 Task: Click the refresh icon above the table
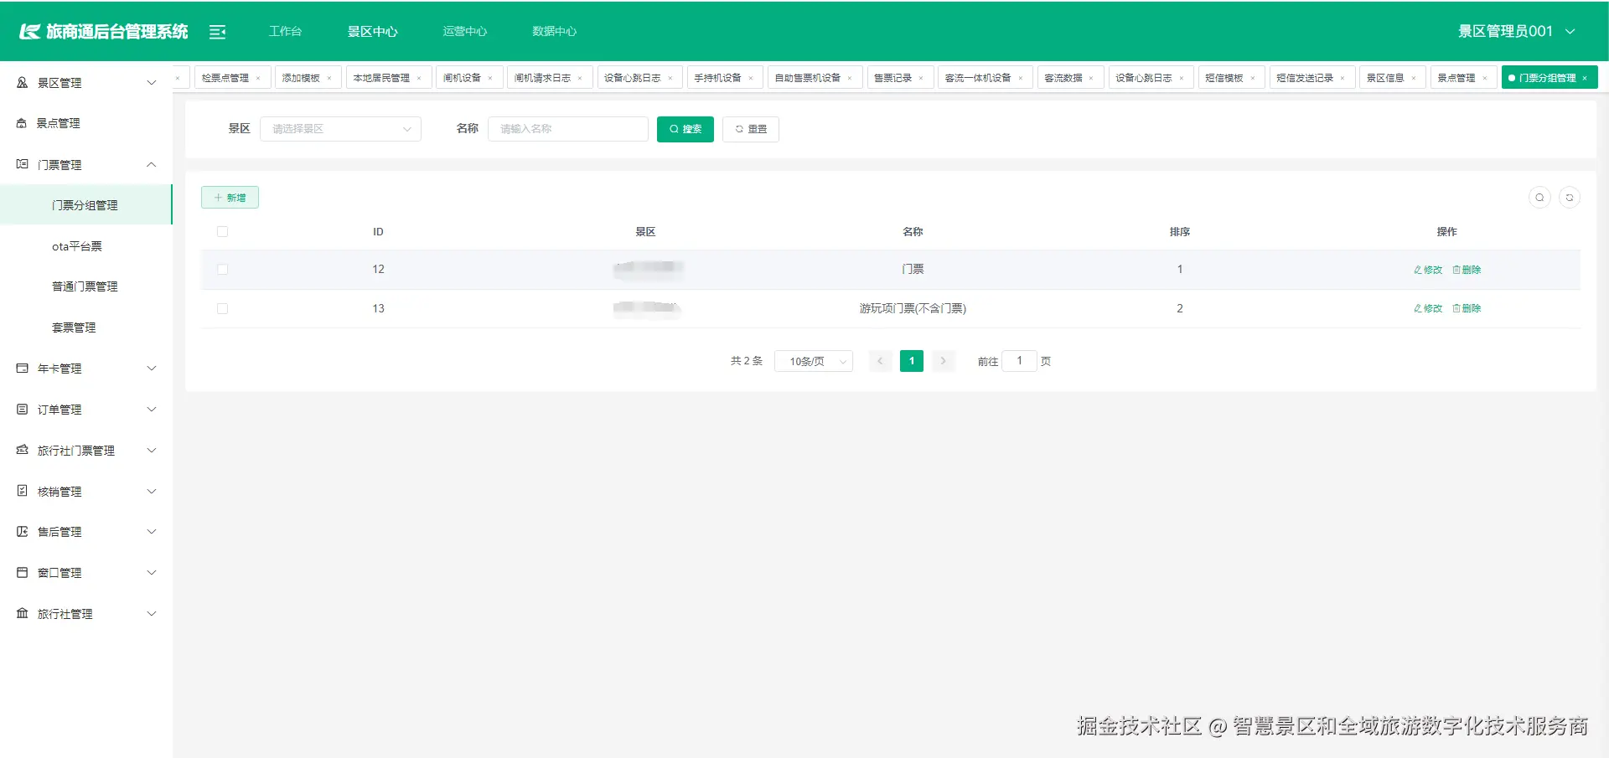[x=1571, y=198]
